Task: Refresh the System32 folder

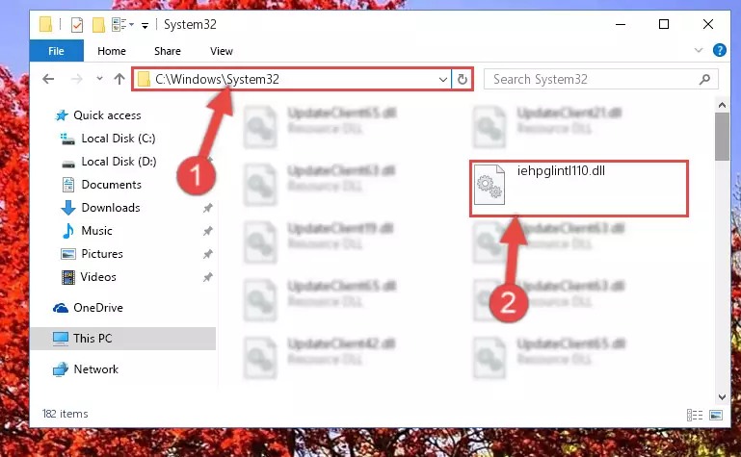Action: tap(463, 79)
